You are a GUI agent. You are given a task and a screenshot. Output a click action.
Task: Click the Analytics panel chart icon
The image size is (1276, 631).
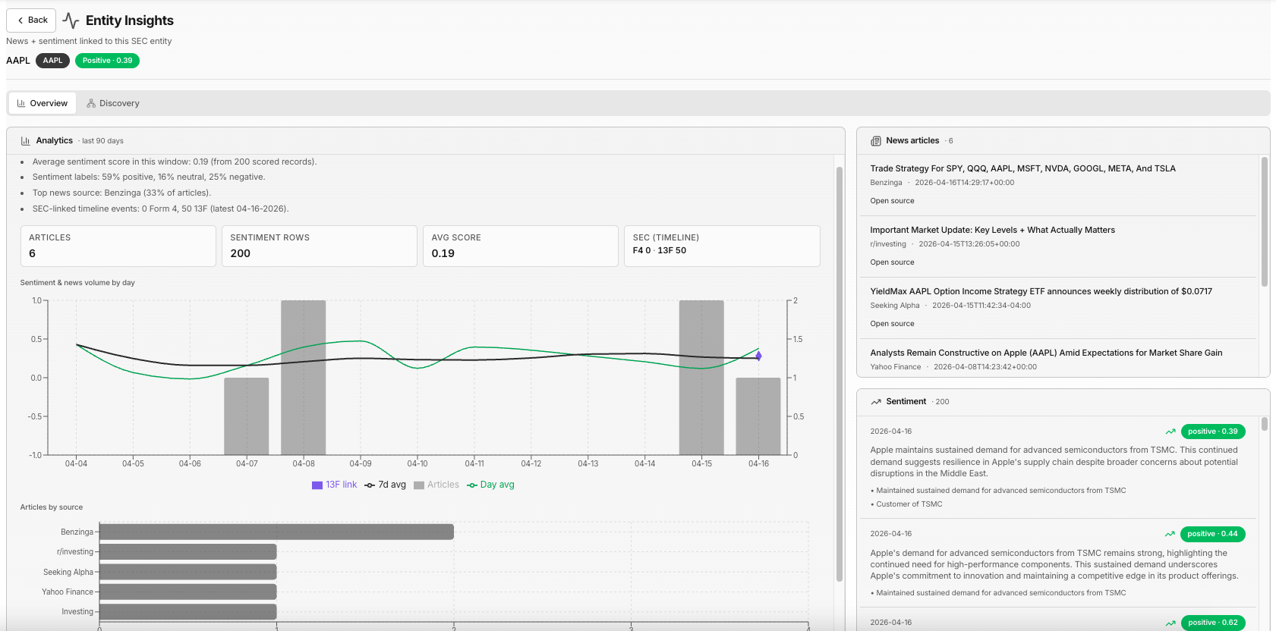pyautogui.click(x=25, y=141)
